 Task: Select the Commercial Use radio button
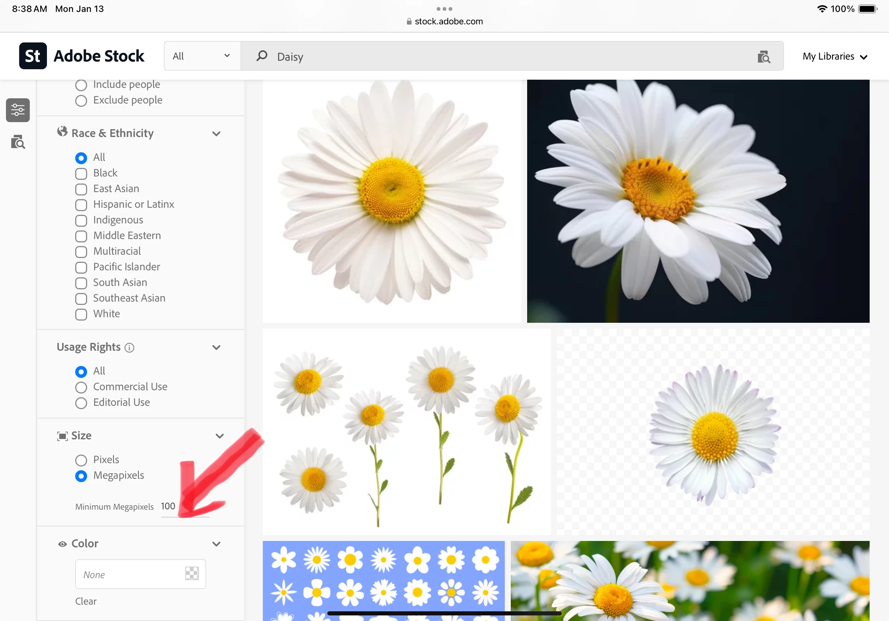click(x=81, y=387)
